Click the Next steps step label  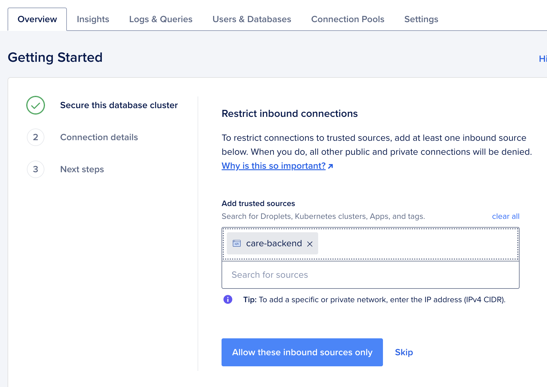[82, 169]
